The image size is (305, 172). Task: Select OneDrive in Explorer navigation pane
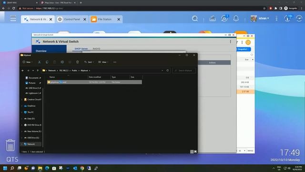tap(31, 106)
